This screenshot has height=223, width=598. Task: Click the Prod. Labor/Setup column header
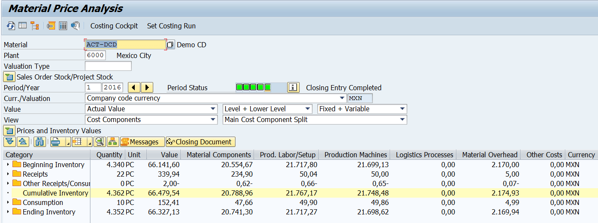(286, 155)
